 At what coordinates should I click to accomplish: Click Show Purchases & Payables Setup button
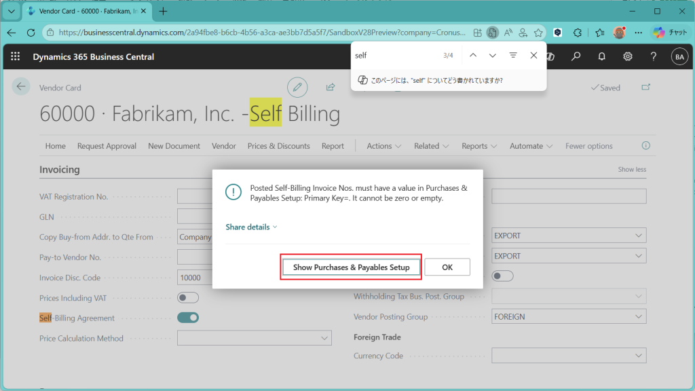pyautogui.click(x=351, y=267)
